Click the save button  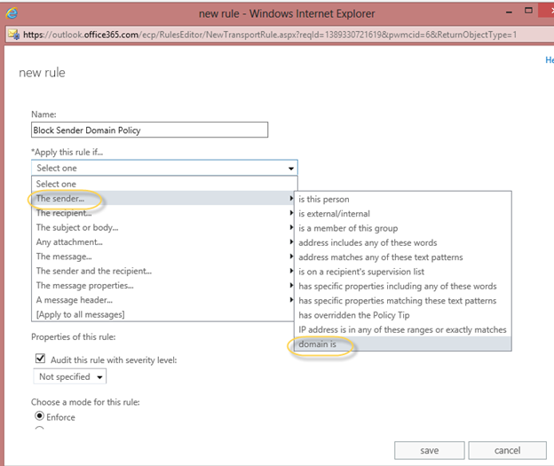pyautogui.click(x=430, y=450)
